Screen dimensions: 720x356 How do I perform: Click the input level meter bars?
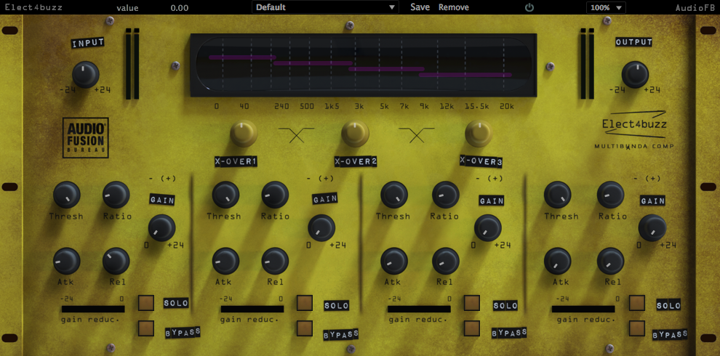(x=132, y=64)
